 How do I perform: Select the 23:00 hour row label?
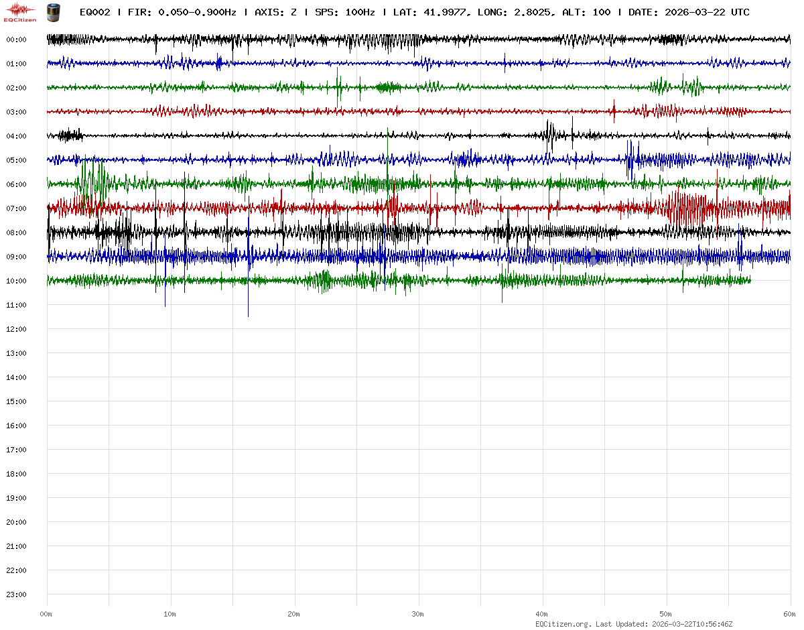pos(16,594)
